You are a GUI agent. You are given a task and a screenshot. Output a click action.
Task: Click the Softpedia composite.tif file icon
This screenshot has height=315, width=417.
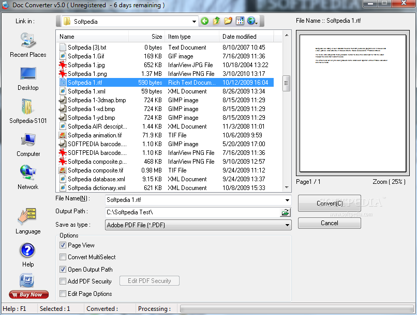(63, 170)
